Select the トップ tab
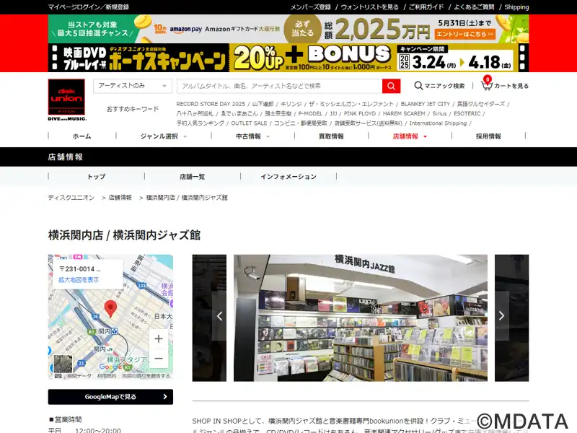This screenshot has height=433, width=577. point(97,177)
